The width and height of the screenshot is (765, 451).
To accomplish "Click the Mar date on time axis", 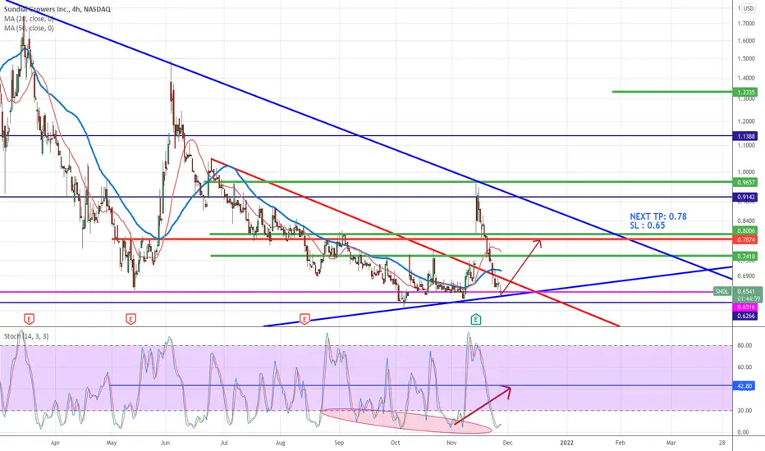I will [x=671, y=443].
